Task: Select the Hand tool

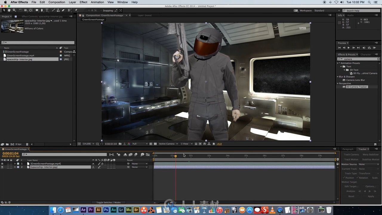Action: pos(9,10)
